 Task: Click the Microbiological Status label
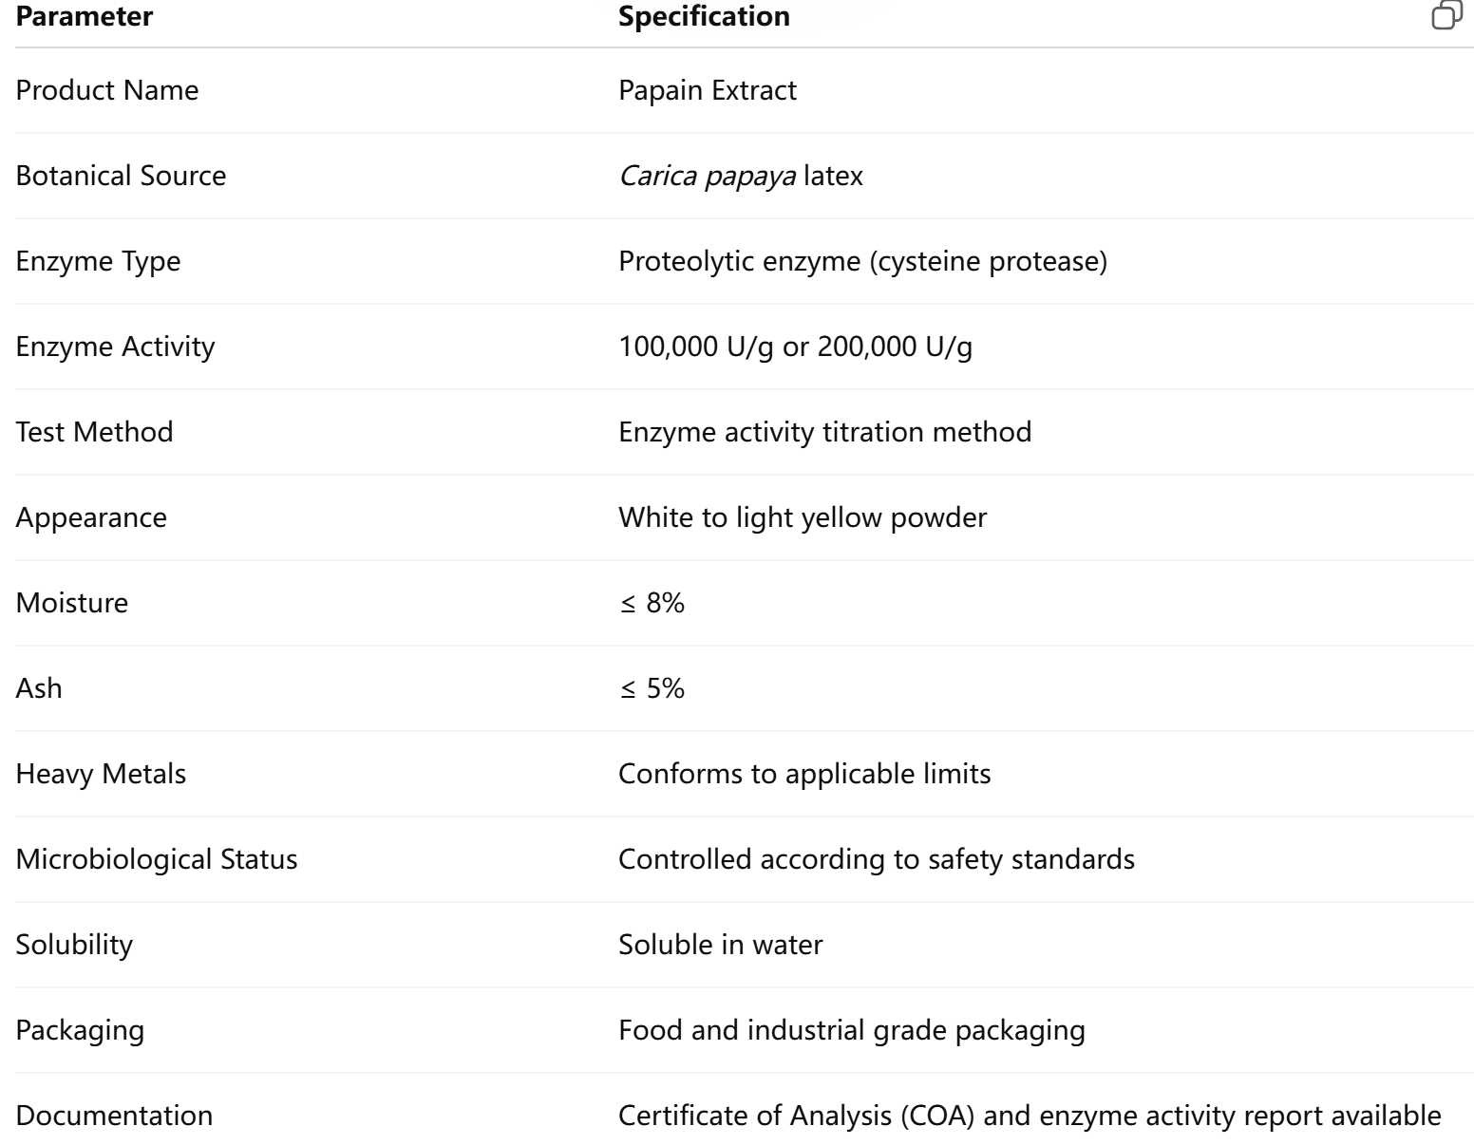(x=157, y=859)
